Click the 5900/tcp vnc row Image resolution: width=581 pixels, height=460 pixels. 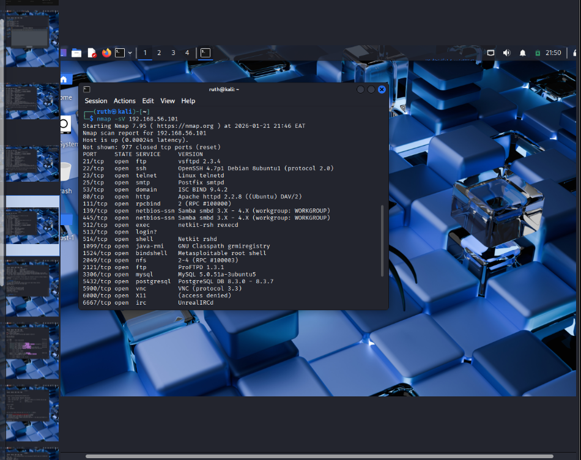[162, 288]
